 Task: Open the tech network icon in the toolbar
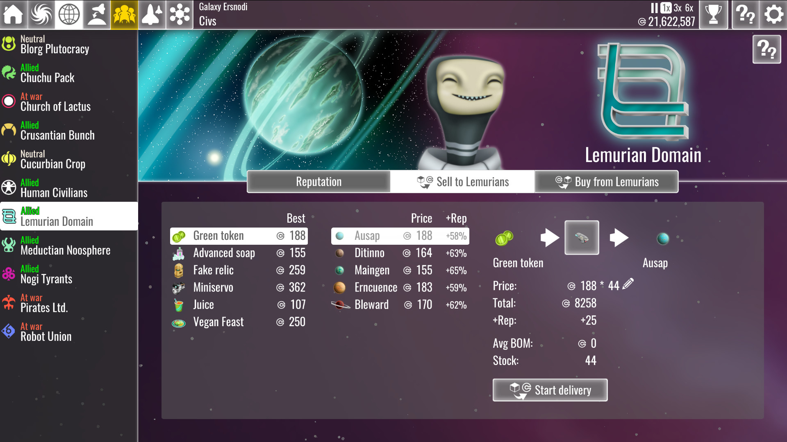tap(180, 14)
